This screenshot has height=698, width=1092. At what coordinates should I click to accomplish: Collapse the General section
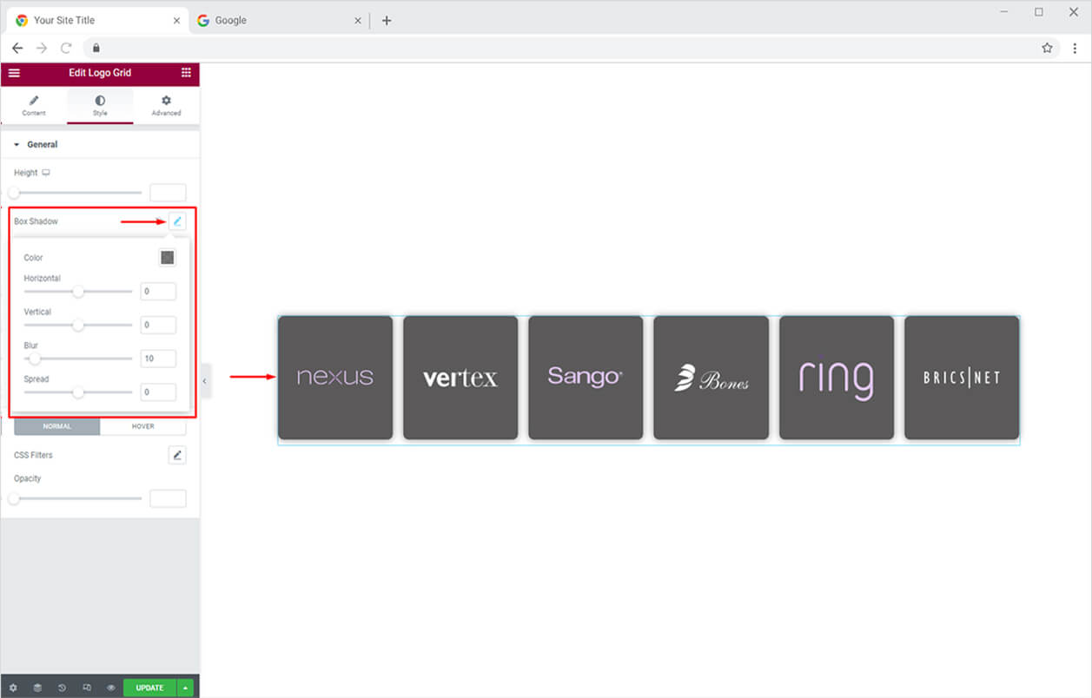(100, 144)
